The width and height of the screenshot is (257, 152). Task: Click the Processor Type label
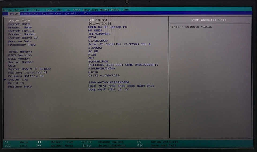pyautogui.click(x=22, y=45)
